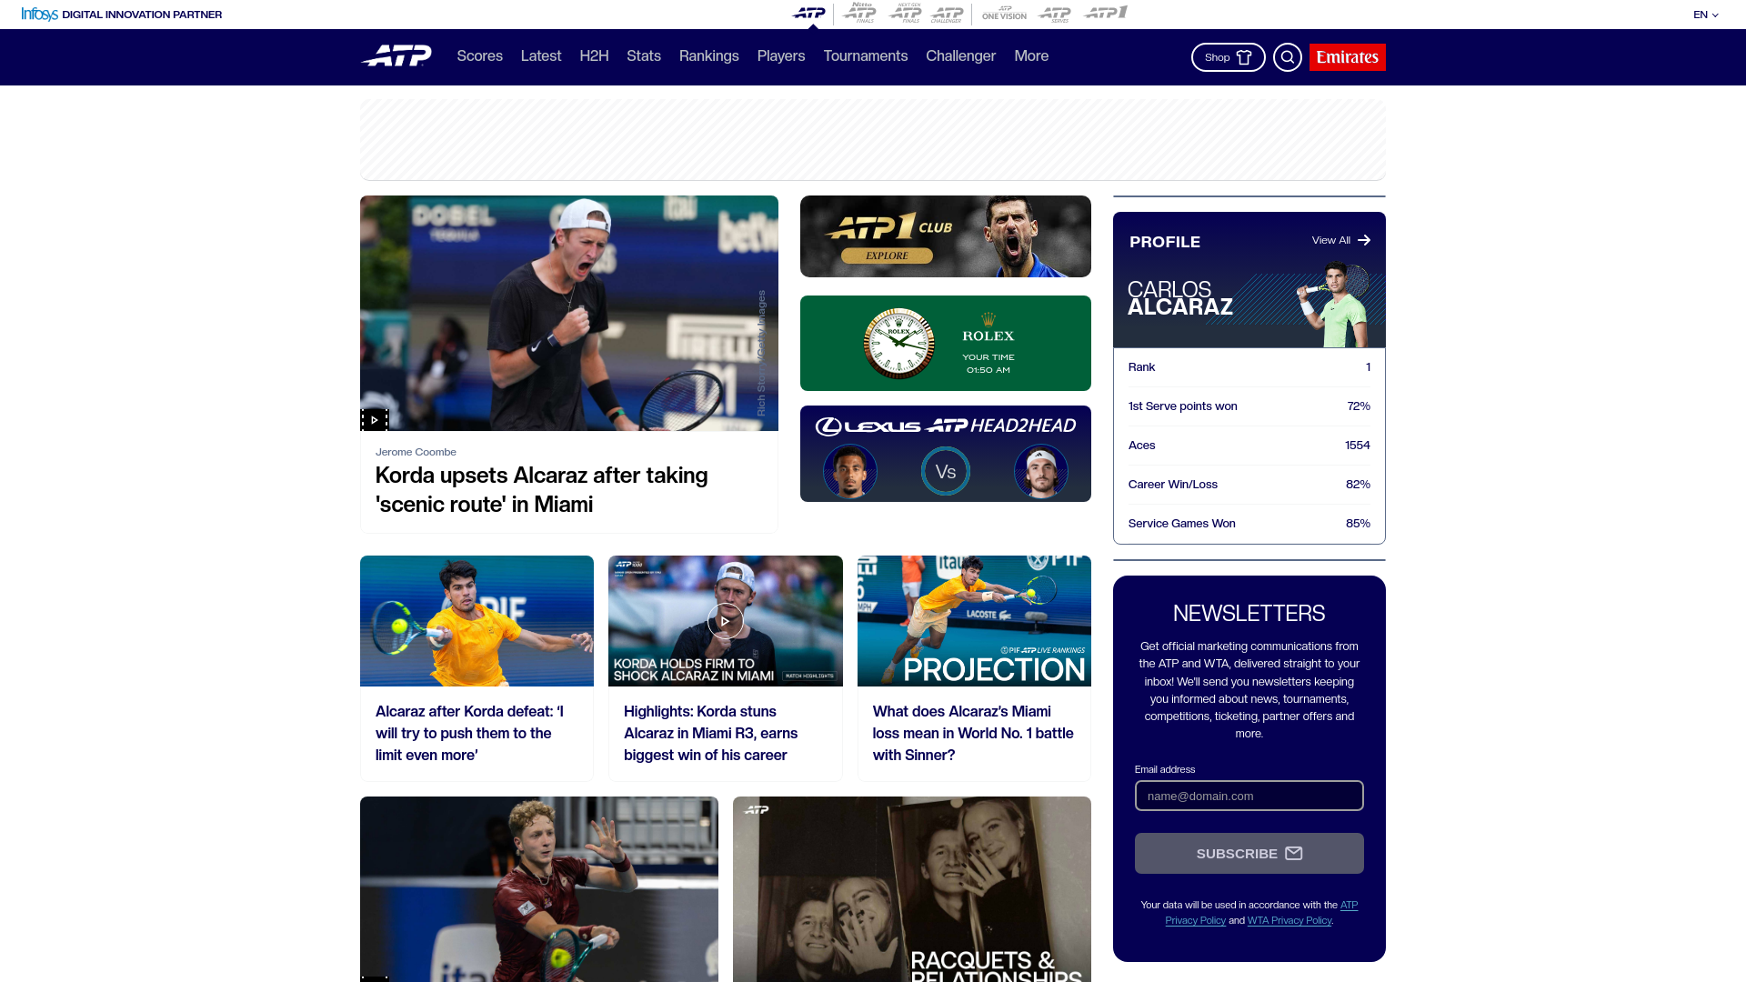Open the ATP Serves logo link
1746x982 pixels.
(x=1055, y=14)
